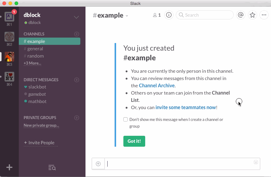Click the DIRECT MESSAGES section header

41,80
